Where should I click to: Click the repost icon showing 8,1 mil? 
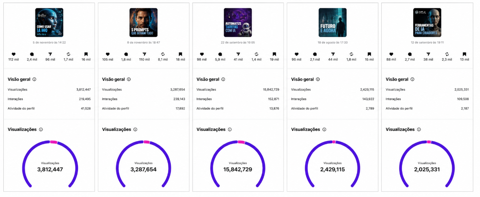[x=163, y=54]
